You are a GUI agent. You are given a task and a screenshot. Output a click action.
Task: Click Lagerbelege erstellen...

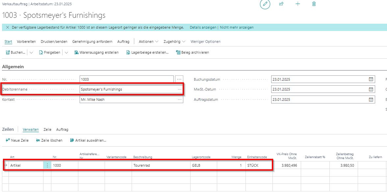pos(147,52)
